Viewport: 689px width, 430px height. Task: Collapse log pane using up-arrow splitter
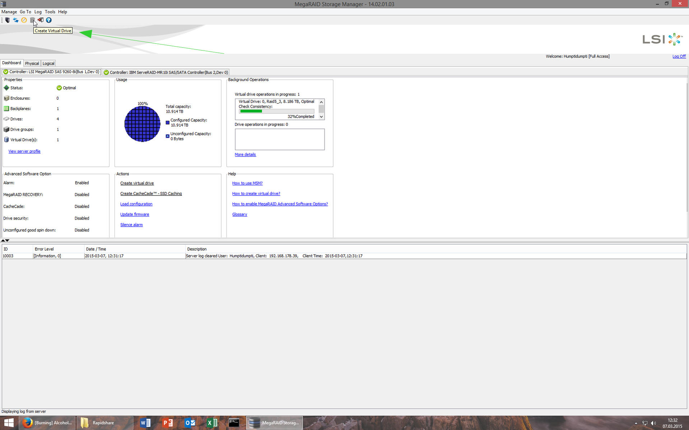click(3, 240)
